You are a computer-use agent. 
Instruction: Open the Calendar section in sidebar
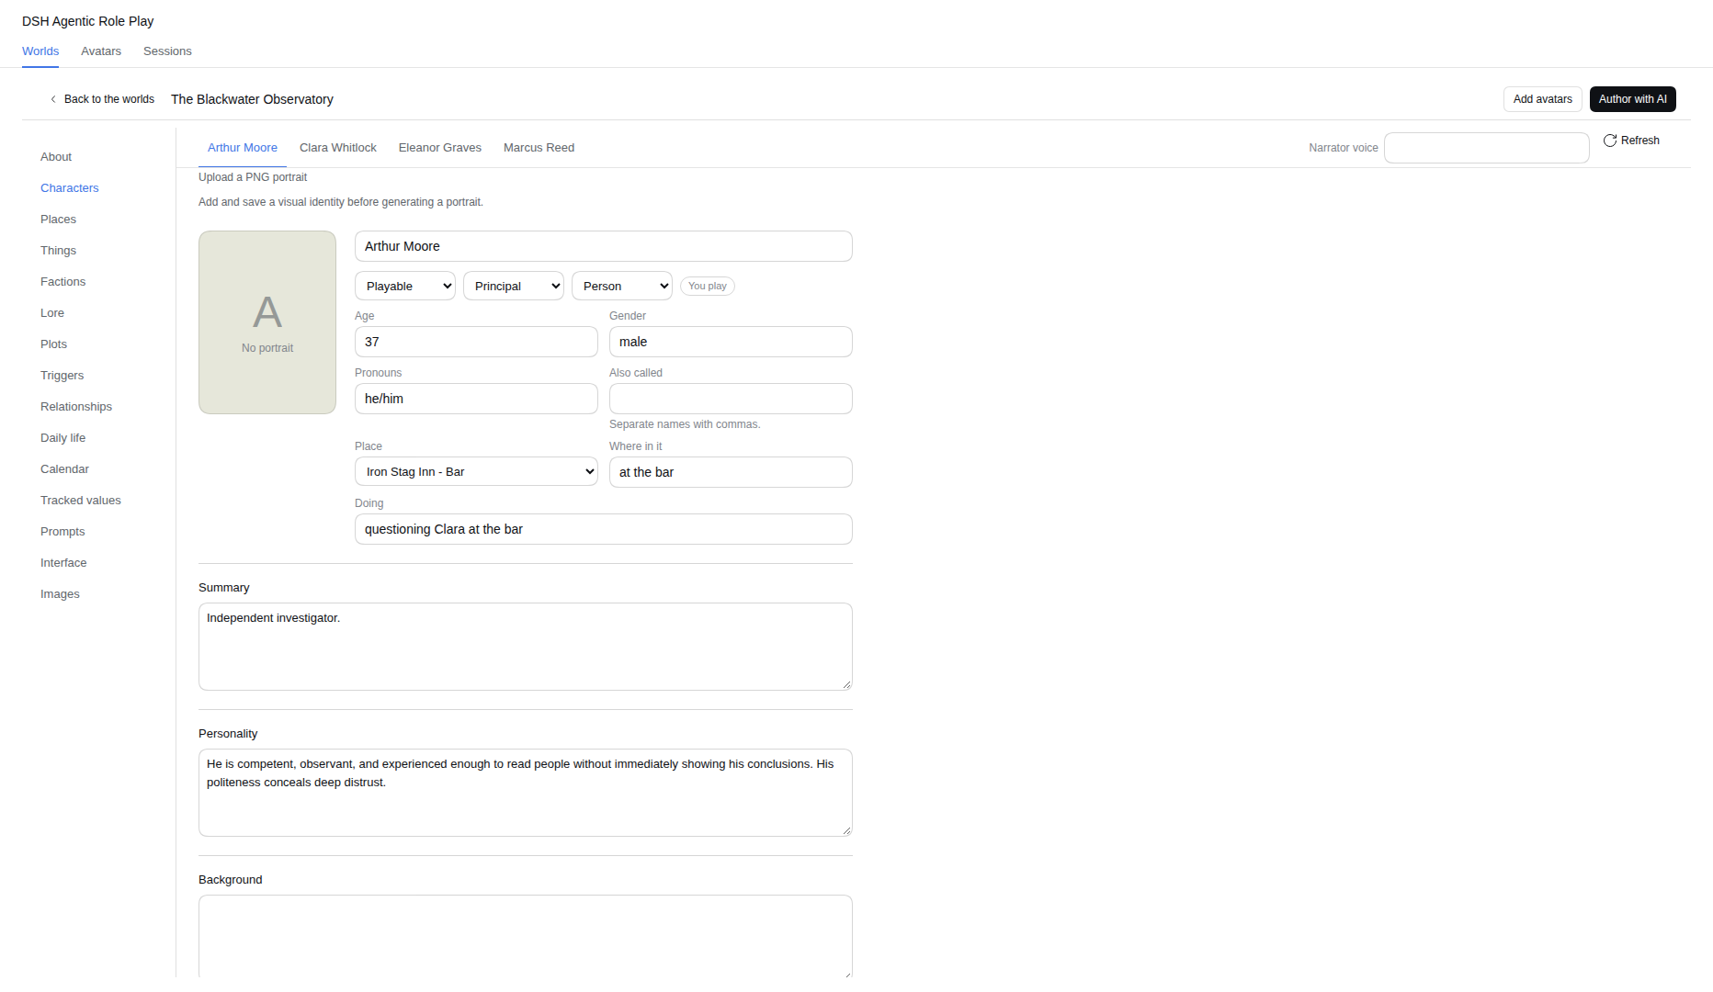pyautogui.click(x=64, y=469)
